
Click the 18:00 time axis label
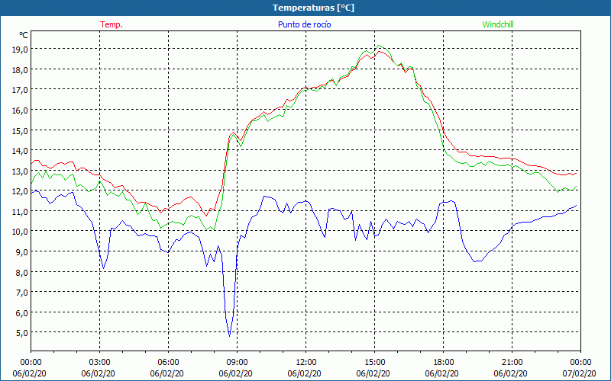444,363
